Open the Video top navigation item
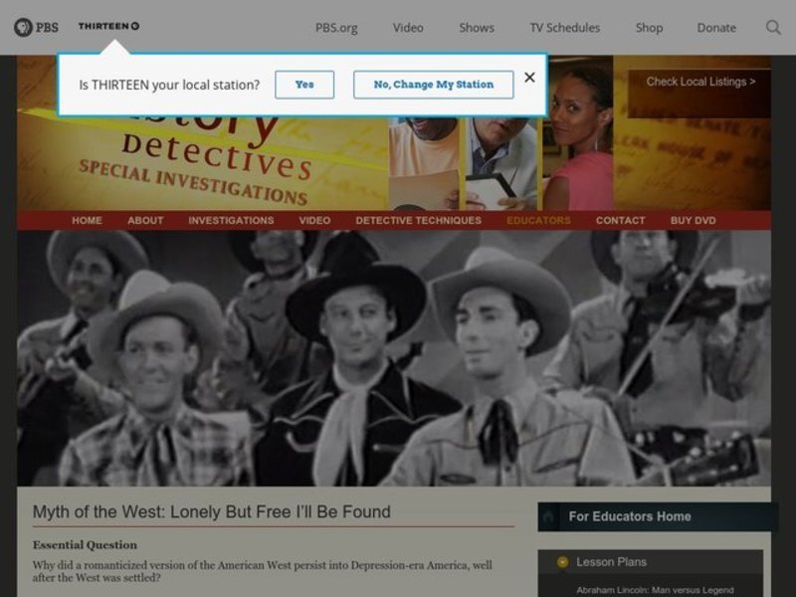The height and width of the screenshot is (597, 796). pos(408,28)
